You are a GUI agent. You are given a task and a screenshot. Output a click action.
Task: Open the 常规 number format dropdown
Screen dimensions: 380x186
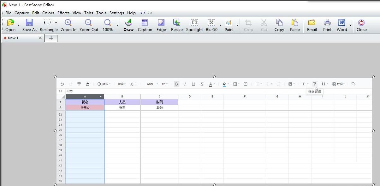point(122,84)
